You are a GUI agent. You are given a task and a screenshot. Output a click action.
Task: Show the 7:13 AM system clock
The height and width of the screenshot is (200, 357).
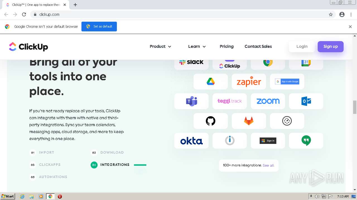[343, 196]
